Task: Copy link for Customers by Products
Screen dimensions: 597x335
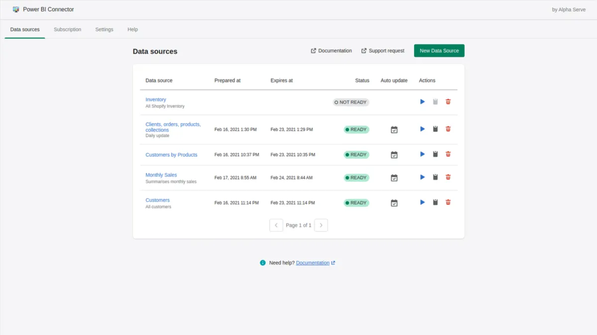Action: click(435, 154)
